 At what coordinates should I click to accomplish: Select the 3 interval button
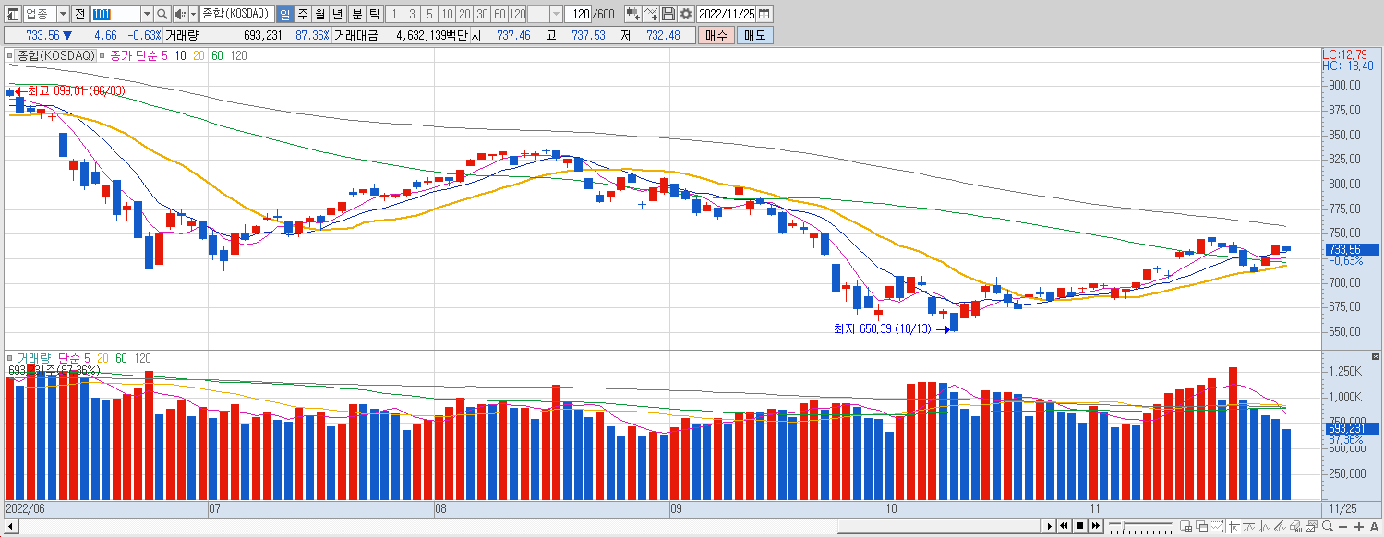pyautogui.click(x=412, y=14)
